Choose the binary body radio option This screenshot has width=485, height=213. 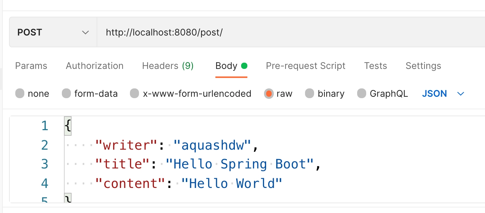pyautogui.click(x=310, y=94)
